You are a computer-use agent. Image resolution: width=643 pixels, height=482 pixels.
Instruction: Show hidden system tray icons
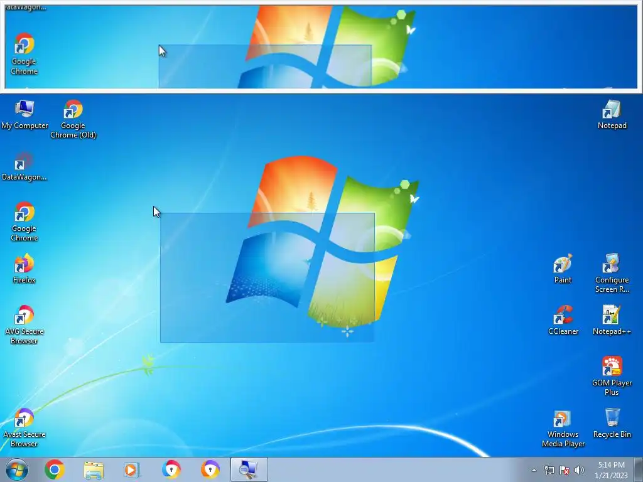pyautogui.click(x=534, y=470)
